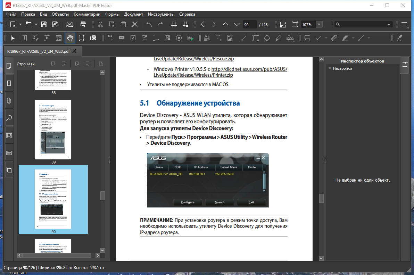Add a Radio Button form field

[179, 38]
